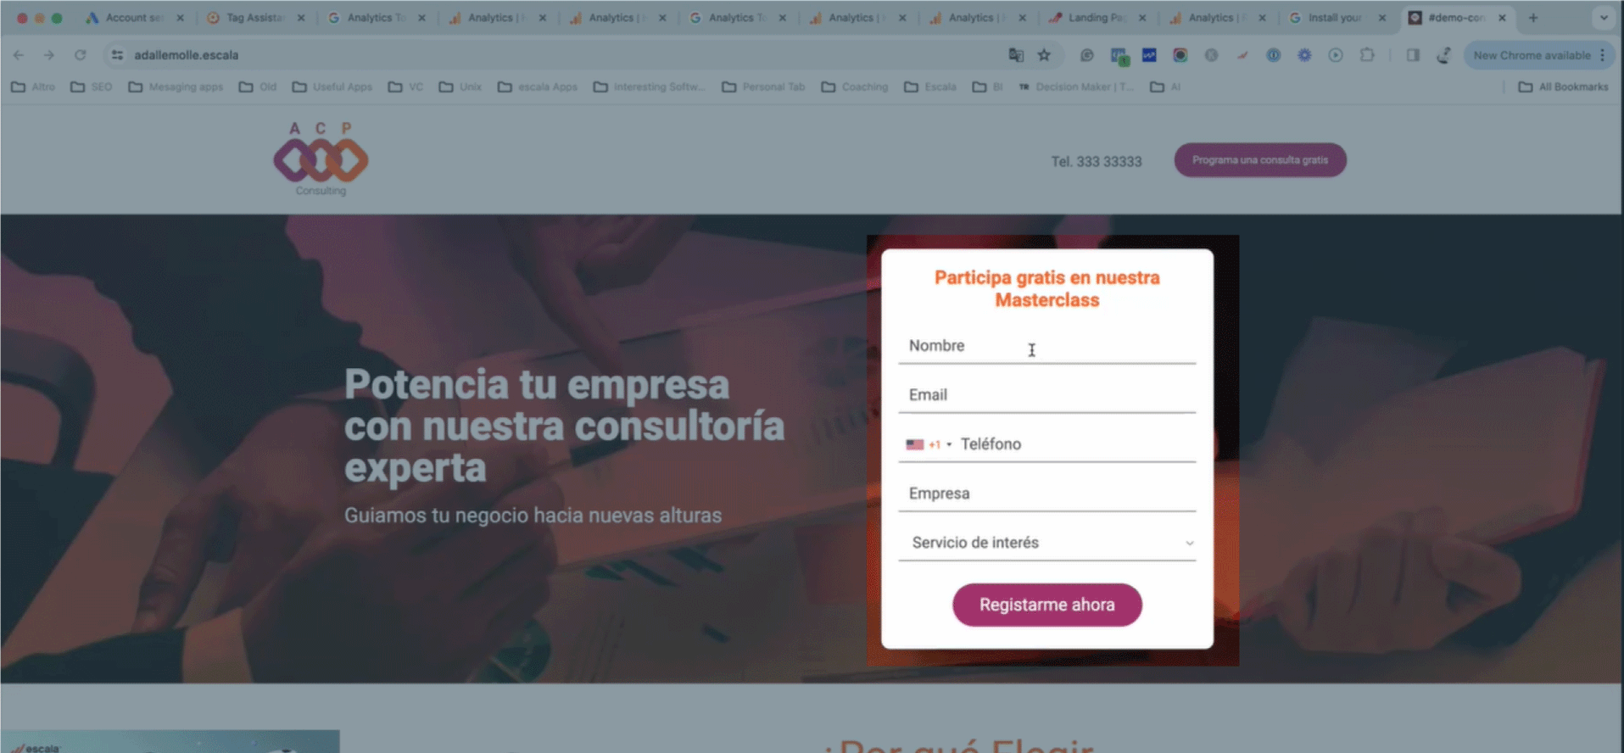Click the ACP Consulting logo
The height and width of the screenshot is (753, 1624).
tap(321, 159)
